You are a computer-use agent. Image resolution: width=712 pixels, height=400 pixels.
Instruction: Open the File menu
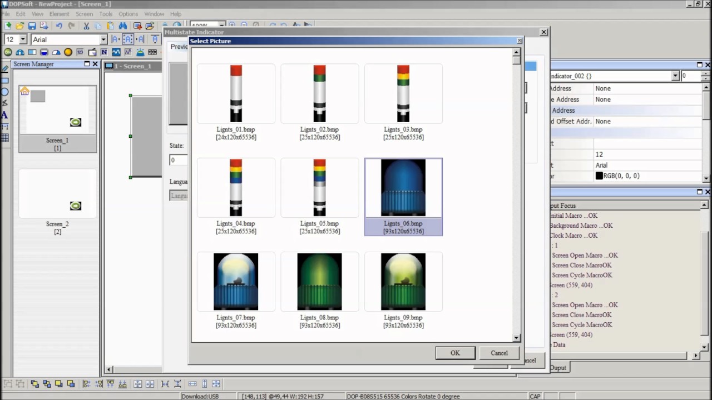coord(6,14)
